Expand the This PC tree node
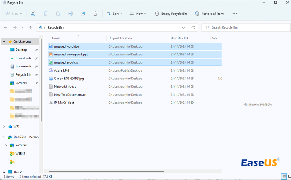The width and height of the screenshot is (291, 180). [4, 172]
